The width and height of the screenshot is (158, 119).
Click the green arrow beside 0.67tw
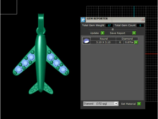136,42
